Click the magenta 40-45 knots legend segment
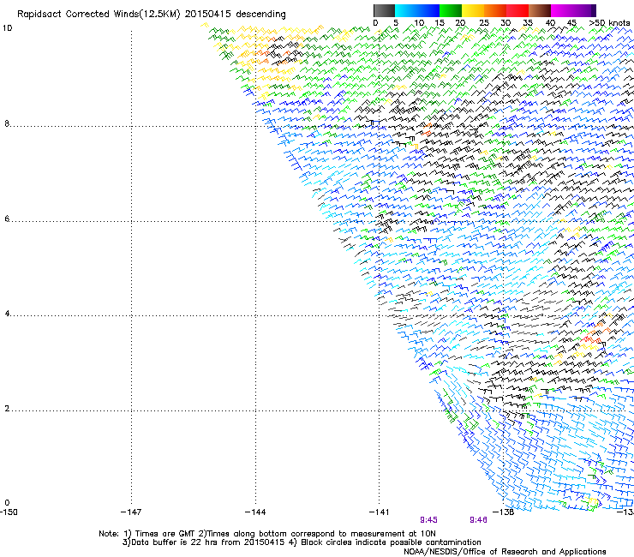634x557 pixels. 562,10
